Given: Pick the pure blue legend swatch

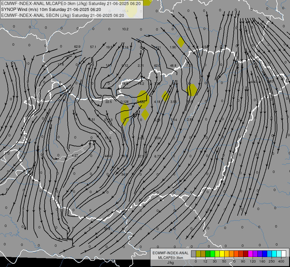Looking at the screenshot, I should click(265, 254).
